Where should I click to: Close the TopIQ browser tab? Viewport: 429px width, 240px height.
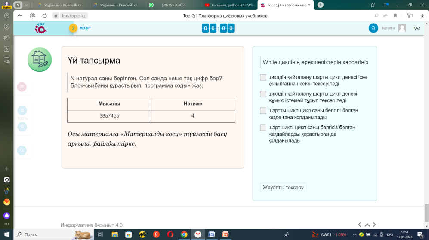309,5
